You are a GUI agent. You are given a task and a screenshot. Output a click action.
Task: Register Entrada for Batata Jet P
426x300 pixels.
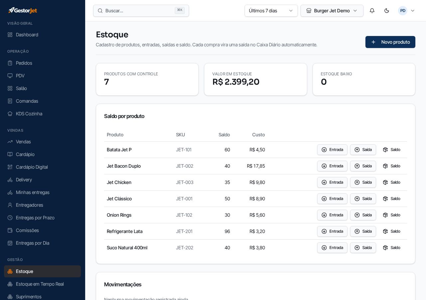click(x=332, y=150)
